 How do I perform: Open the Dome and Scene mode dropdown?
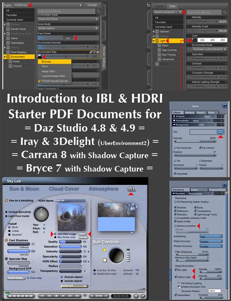click(x=68, y=19)
